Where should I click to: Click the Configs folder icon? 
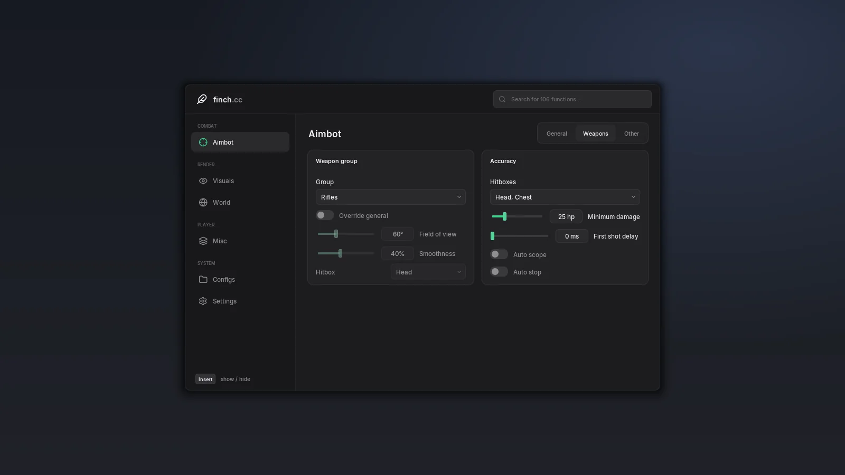203,279
